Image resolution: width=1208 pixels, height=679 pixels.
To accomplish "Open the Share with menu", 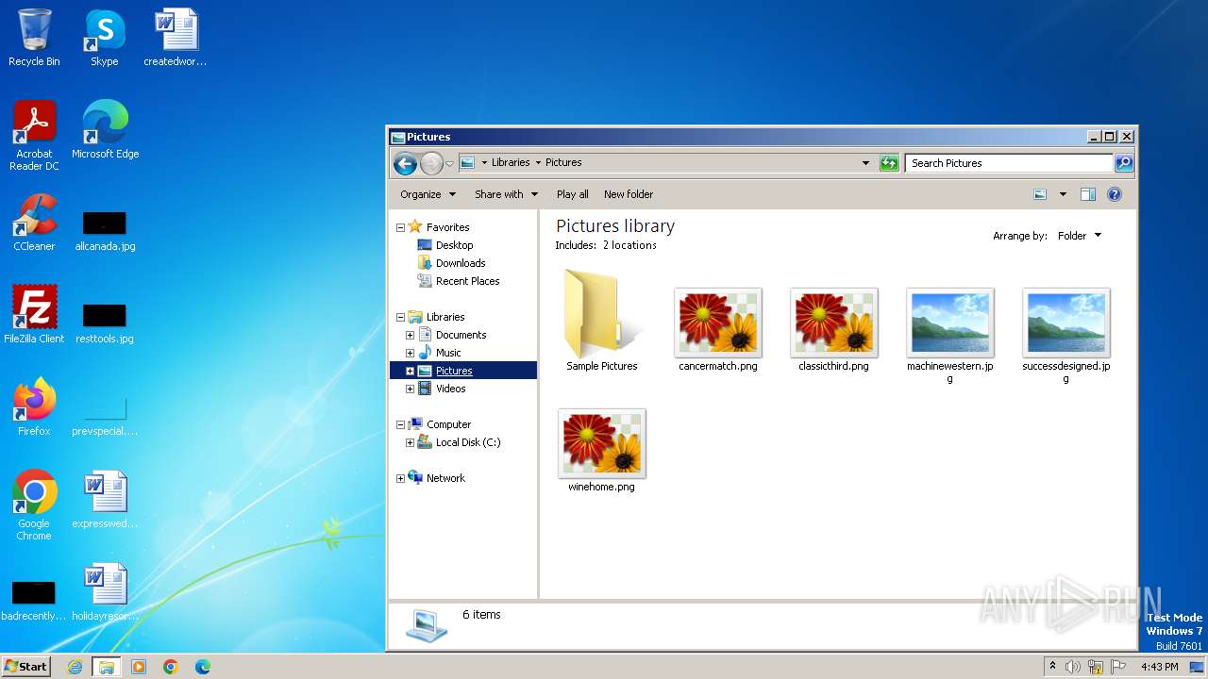I will (506, 194).
